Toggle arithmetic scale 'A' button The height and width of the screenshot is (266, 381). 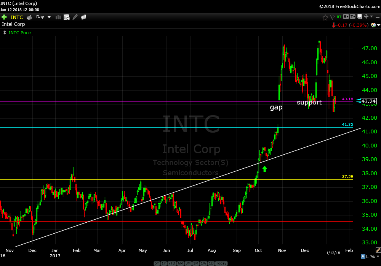(x=363, y=256)
